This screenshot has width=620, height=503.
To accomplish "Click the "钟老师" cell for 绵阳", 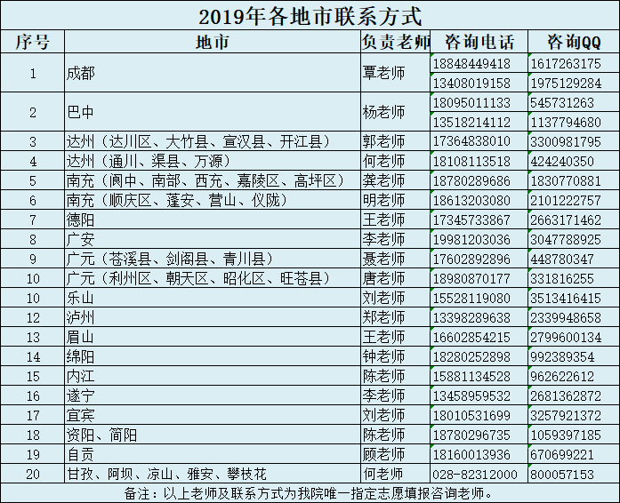I will coord(383,356).
